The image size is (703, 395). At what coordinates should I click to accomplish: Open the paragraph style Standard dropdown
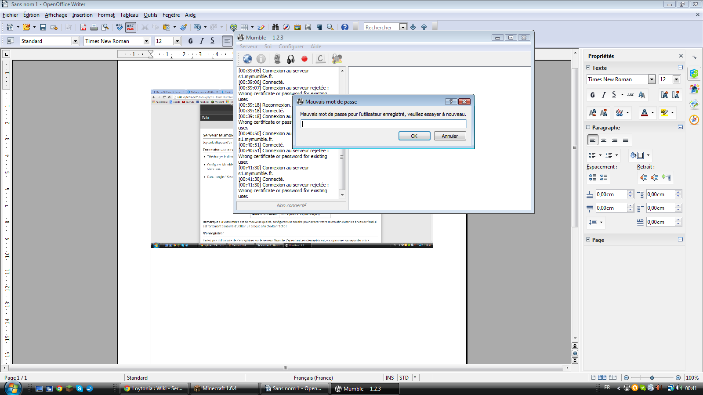click(x=75, y=41)
